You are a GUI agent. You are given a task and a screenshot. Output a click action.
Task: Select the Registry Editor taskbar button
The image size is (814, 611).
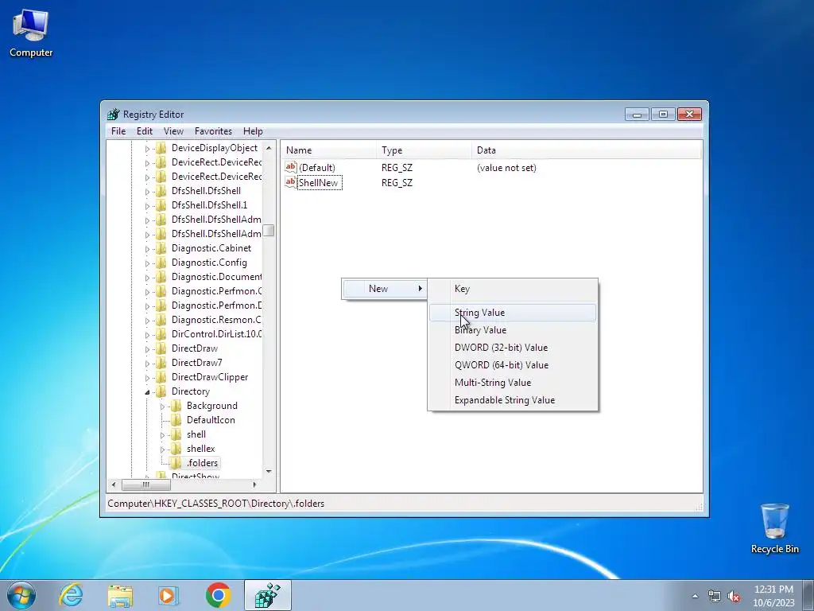[268, 595]
